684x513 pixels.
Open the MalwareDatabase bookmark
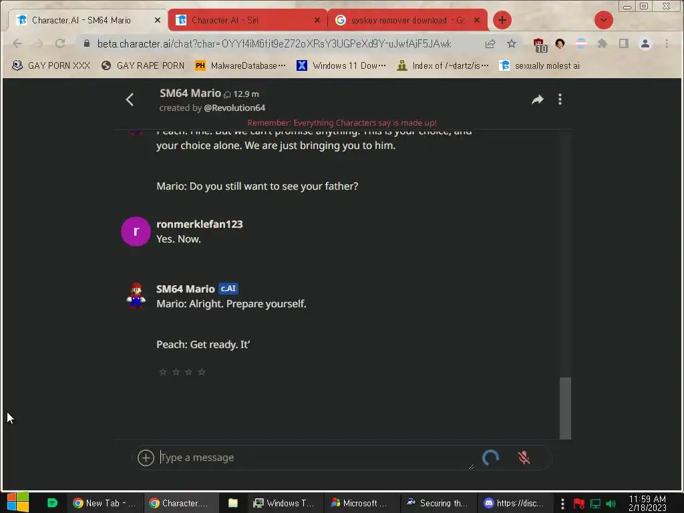(240, 65)
